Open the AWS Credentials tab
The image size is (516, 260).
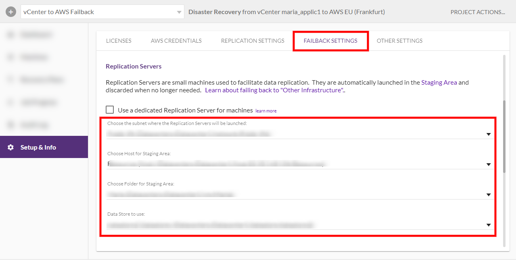click(x=176, y=41)
